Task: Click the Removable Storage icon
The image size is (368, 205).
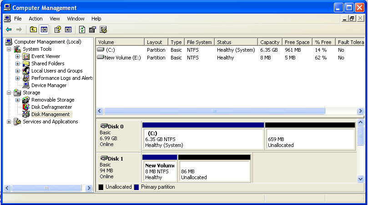Action: pos(26,100)
